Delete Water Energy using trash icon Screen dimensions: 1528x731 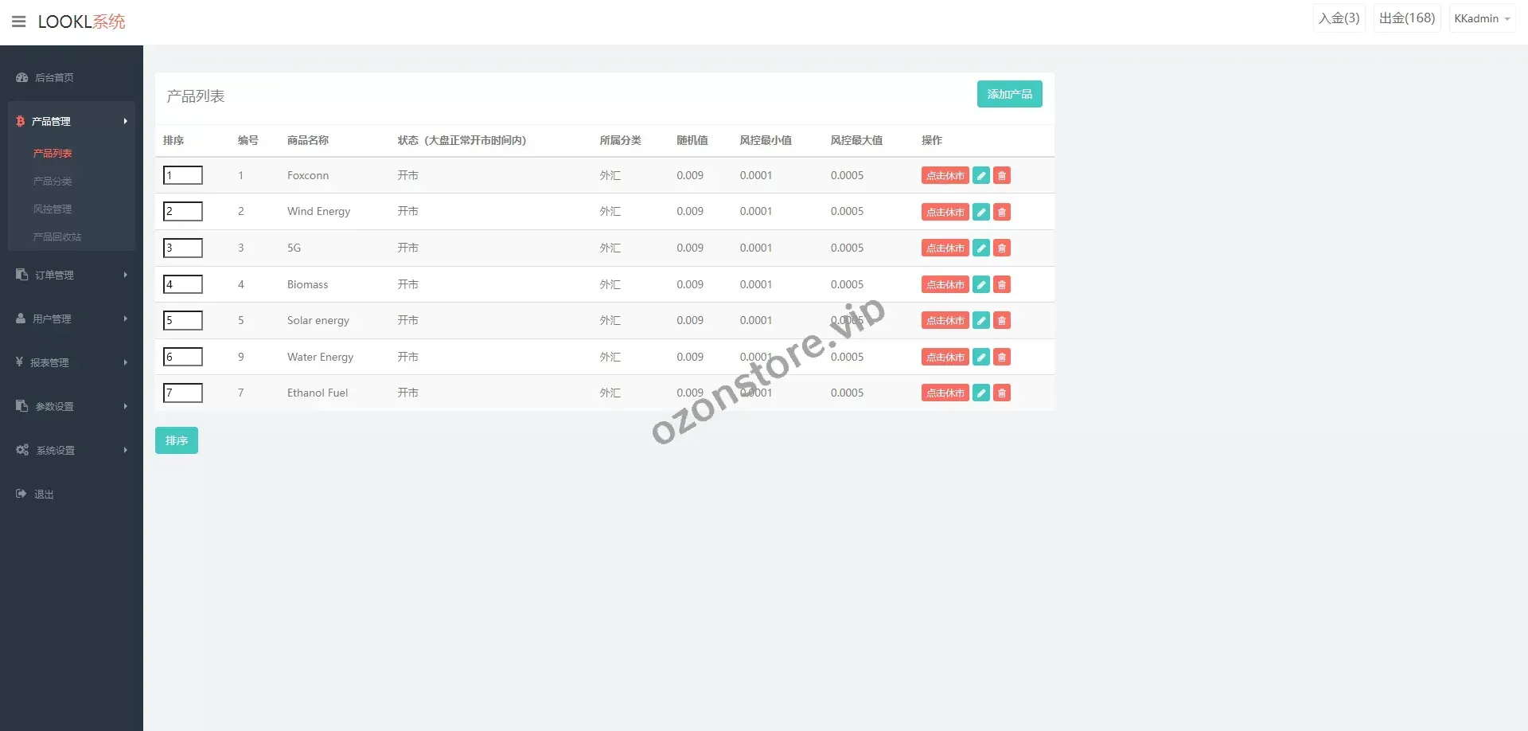coord(1002,358)
